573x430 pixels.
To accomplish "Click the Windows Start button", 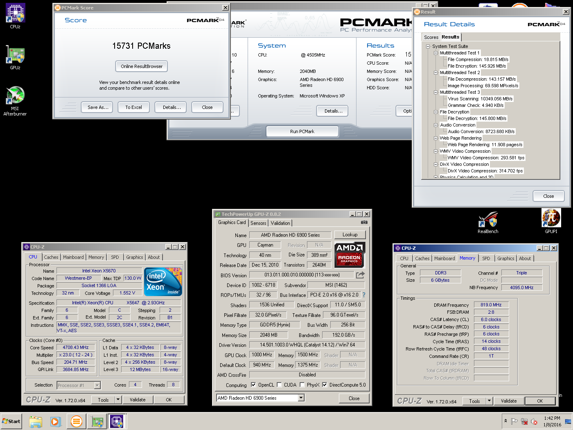I will coord(11,421).
